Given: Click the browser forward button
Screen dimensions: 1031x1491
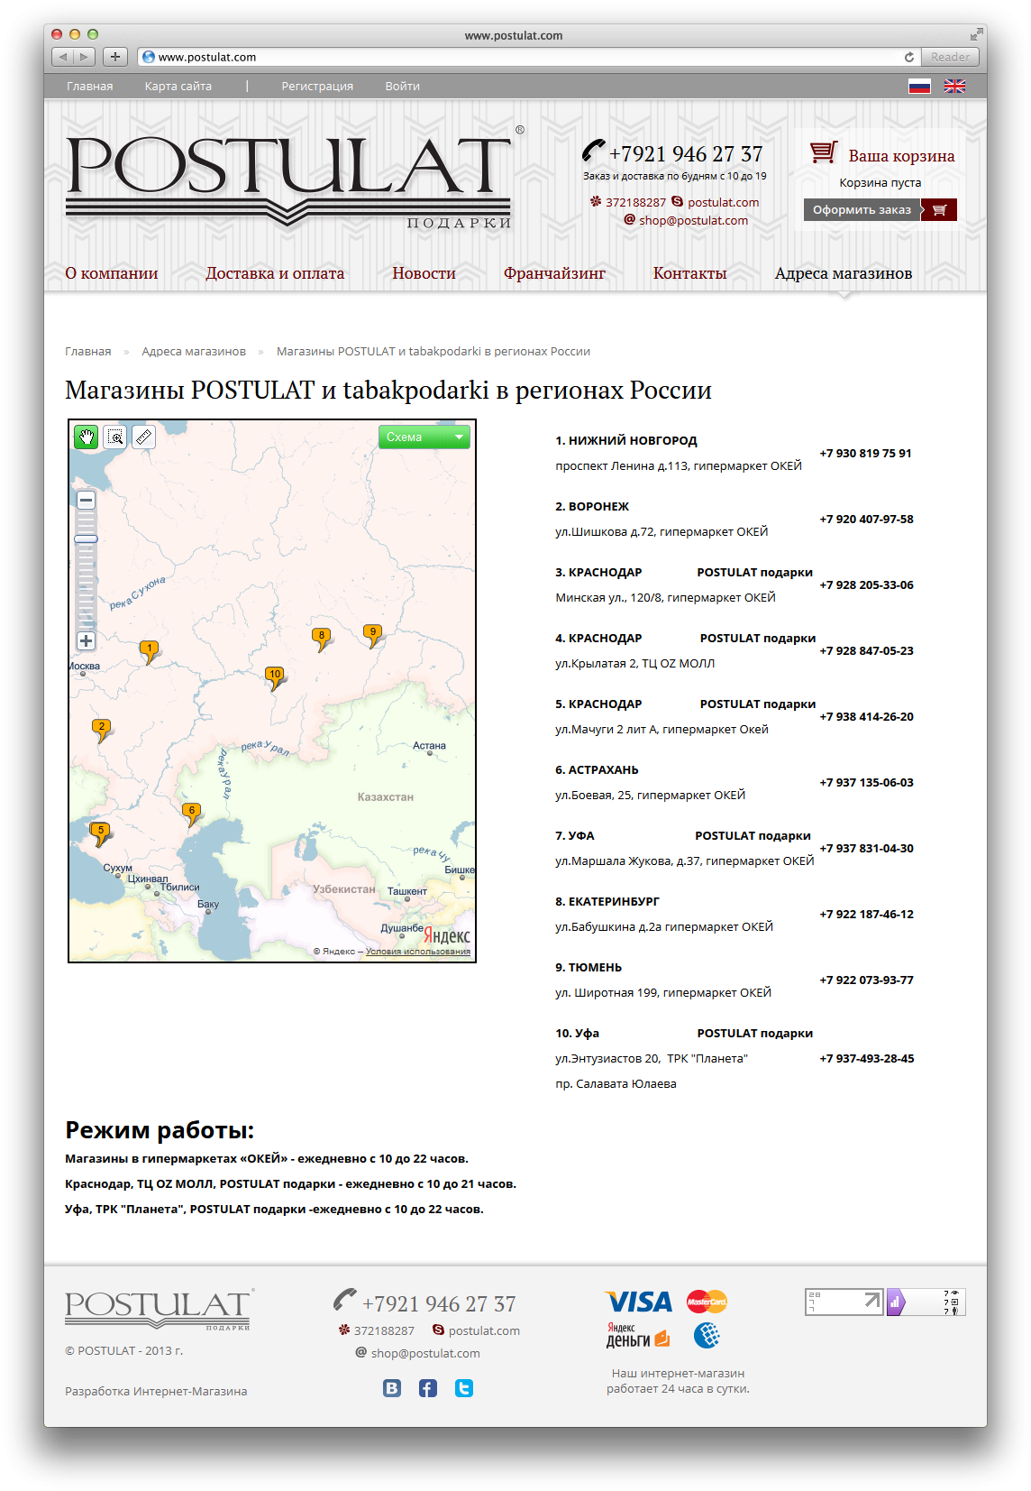Looking at the screenshot, I should (x=85, y=57).
